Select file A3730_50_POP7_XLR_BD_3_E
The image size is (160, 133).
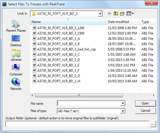point(58,65)
